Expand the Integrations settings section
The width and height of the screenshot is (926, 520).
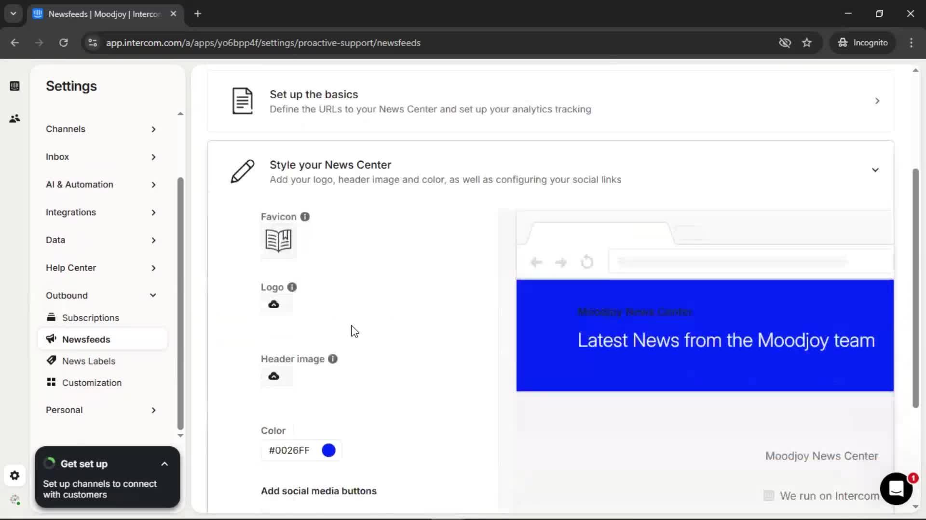[x=101, y=212]
